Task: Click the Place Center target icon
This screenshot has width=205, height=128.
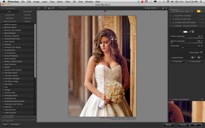Action: tap(201, 52)
